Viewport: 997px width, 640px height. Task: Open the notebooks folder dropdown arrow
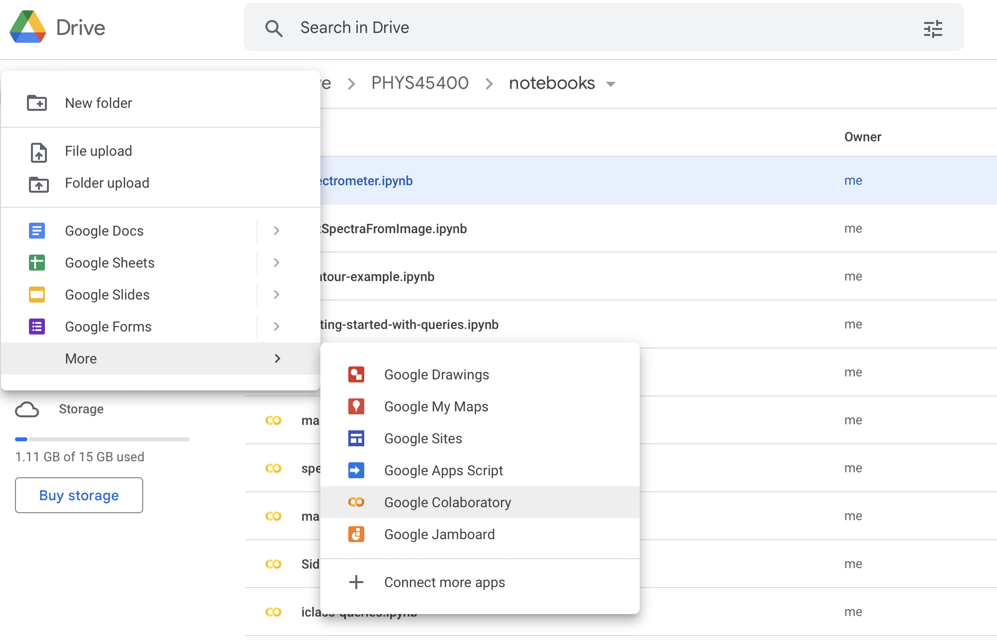coord(611,84)
